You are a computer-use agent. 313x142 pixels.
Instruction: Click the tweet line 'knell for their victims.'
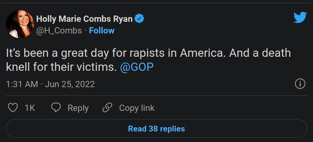click(x=61, y=67)
